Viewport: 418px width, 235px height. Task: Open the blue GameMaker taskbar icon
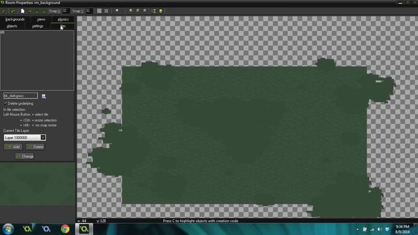point(46,229)
